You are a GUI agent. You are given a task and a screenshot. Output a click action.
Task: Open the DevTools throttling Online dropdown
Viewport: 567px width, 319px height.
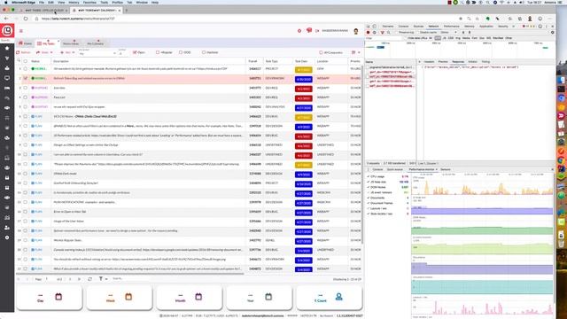pyautogui.click(x=448, y=32)
